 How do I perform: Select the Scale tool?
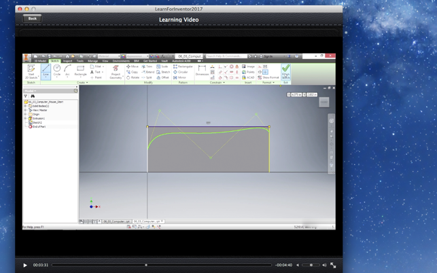(162, 67)
